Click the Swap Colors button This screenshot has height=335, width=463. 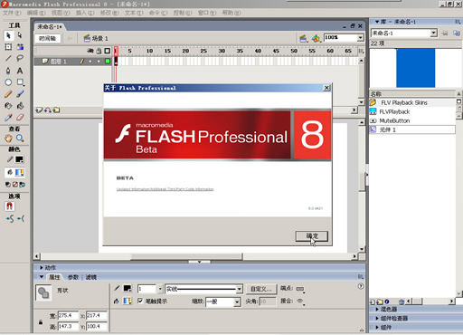23,185
